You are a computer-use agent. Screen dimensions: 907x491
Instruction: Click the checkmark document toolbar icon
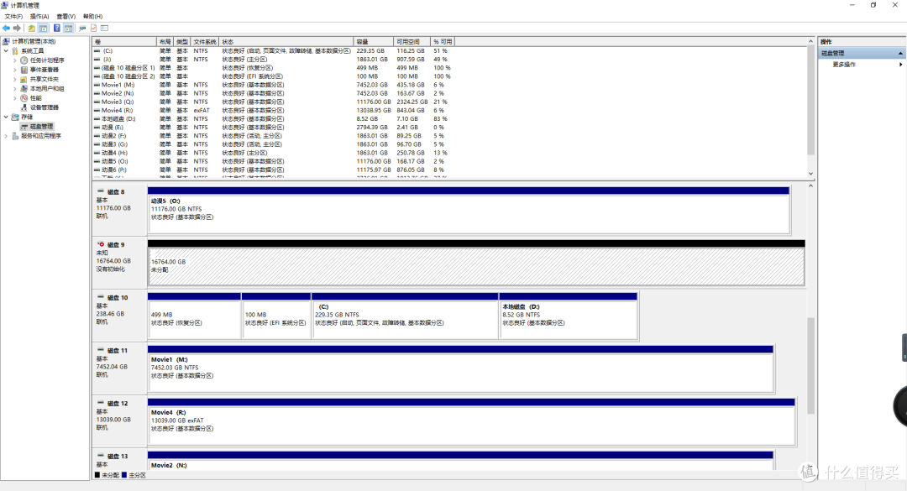pos(93,28)
